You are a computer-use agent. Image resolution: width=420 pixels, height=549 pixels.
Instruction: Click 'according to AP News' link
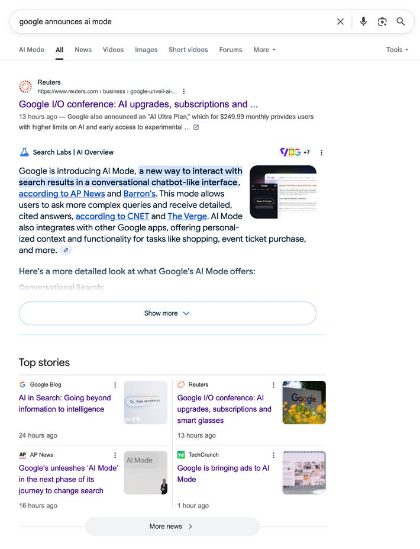coord(62,194)
